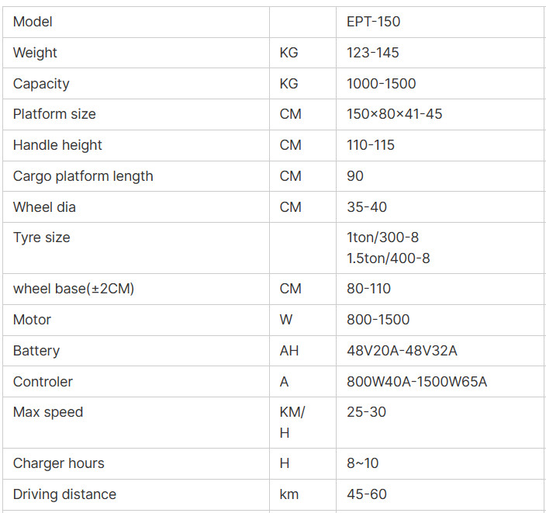This screenshot has width=546, height=513.
Task: Select the 800W40A-1500W65A controller value
Action: click(416, 382)
